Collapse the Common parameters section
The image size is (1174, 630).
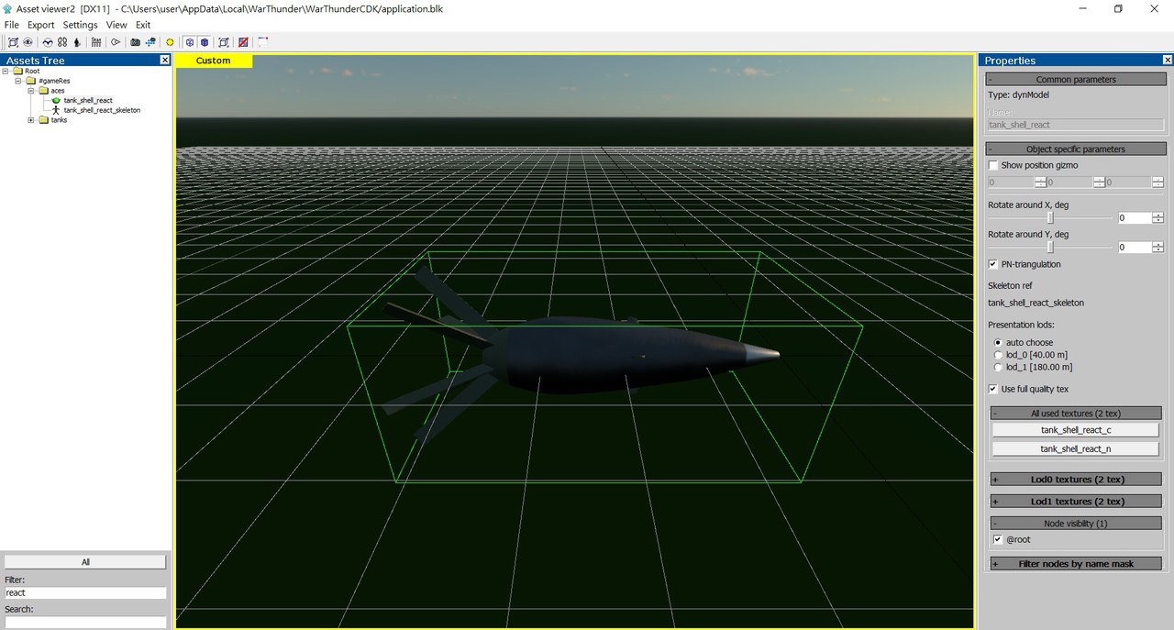click(x=1076, y=80)
